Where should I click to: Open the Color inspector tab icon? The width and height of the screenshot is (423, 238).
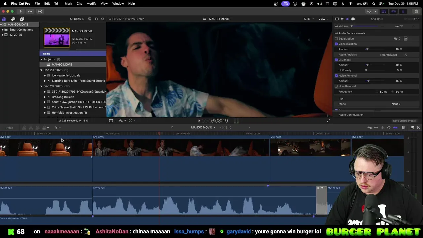click(342, 19)
